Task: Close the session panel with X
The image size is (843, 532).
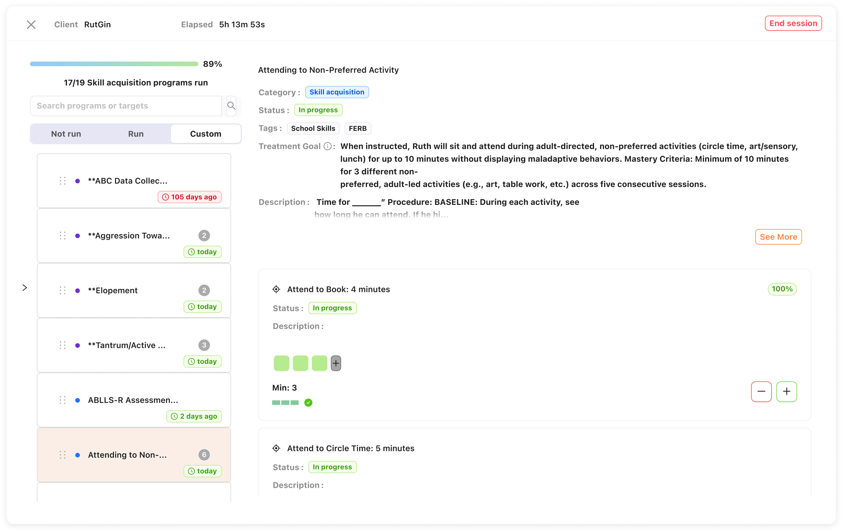Action: 31,25
